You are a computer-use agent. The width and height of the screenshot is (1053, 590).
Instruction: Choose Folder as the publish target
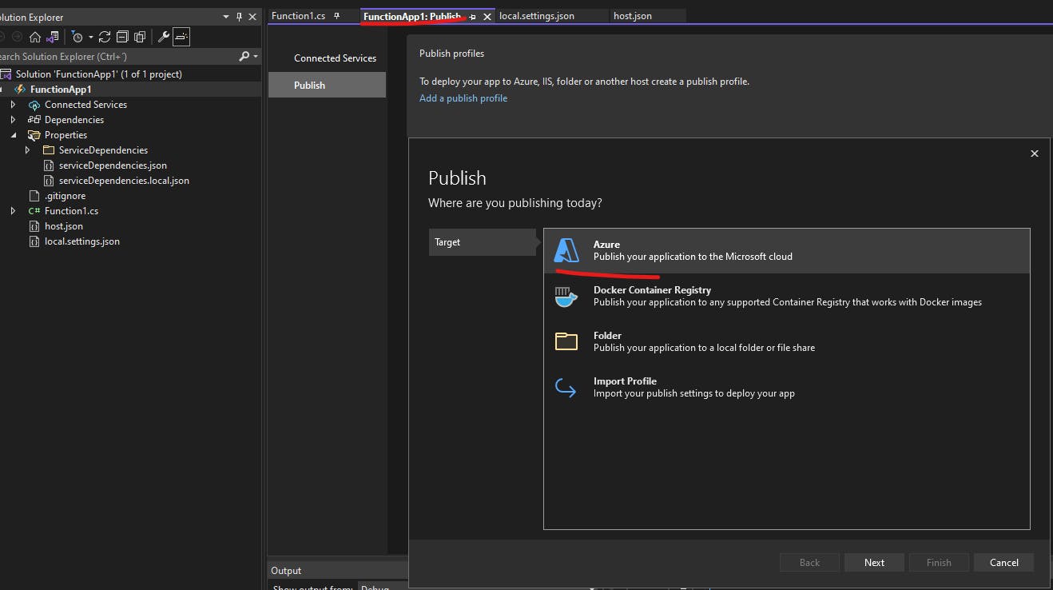[x=787, y=341]
